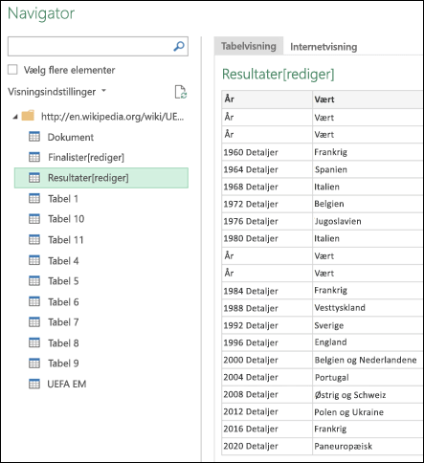424x463 pixels.
Task: Open the Visningsindstillinger dropdown
Action: 56,92
